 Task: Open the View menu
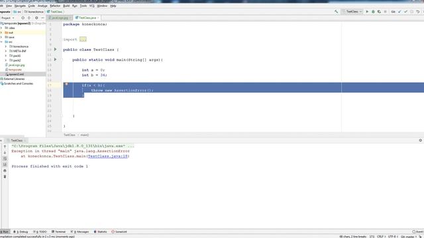coord(9,6)
